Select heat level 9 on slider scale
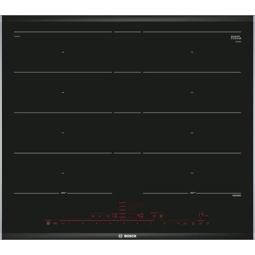This screenshot has height=255, width=255. click(178, 223)
